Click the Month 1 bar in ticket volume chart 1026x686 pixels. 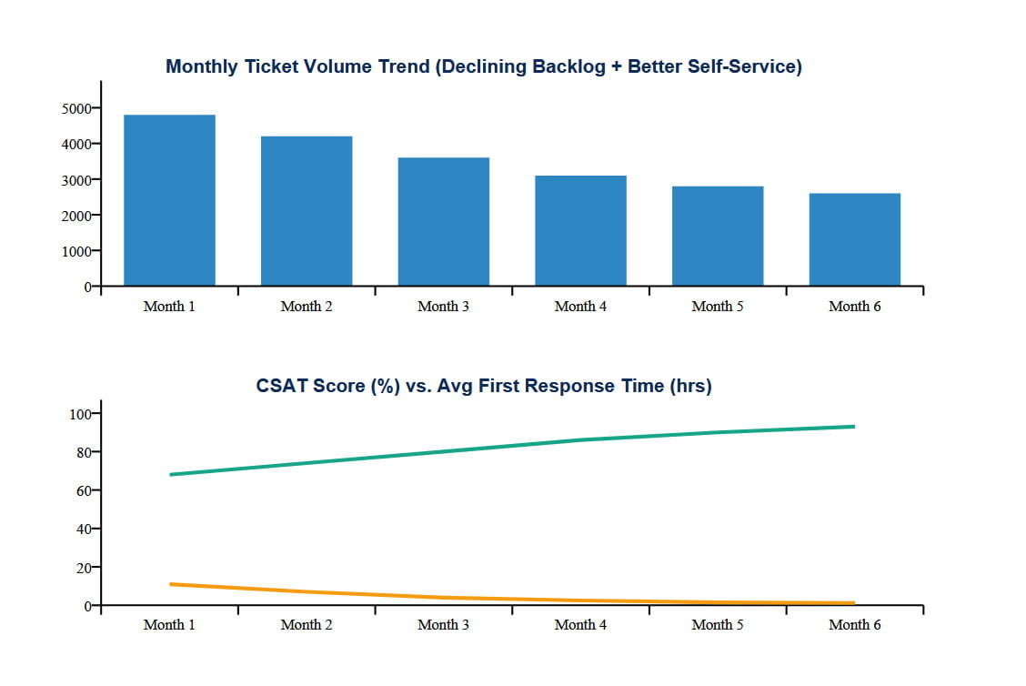click(169, 200)
